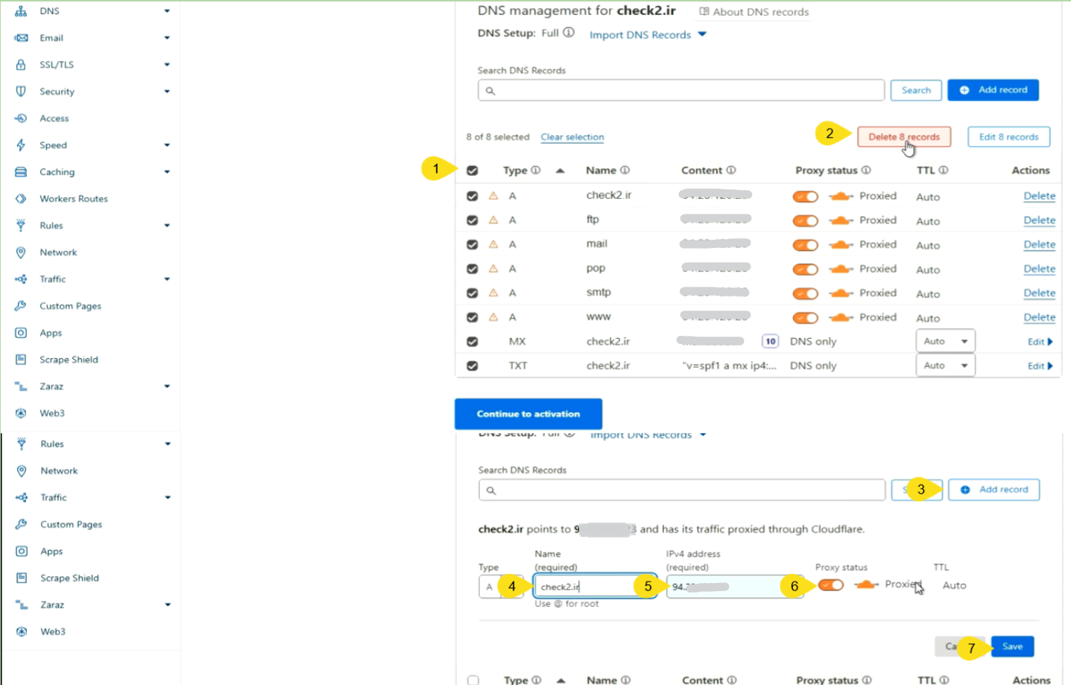Expand the Security section arrow

(x=167, y=92)
